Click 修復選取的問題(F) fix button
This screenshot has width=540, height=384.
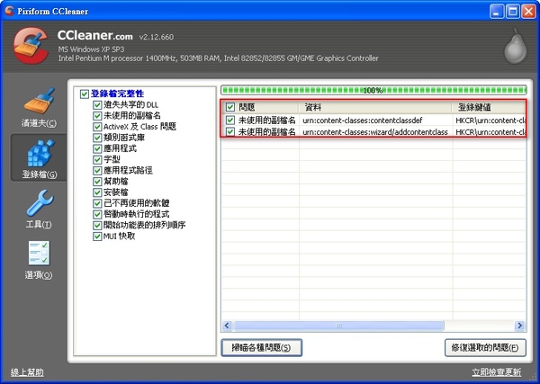coord(485,347)
